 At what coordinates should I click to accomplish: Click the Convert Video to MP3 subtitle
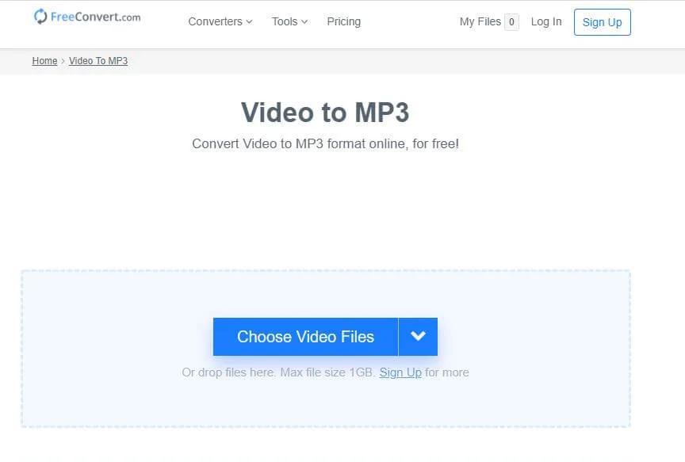[x=325, y=144]
